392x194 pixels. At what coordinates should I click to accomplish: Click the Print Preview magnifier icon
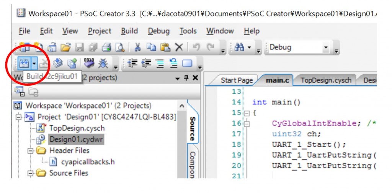pos(121,47)
